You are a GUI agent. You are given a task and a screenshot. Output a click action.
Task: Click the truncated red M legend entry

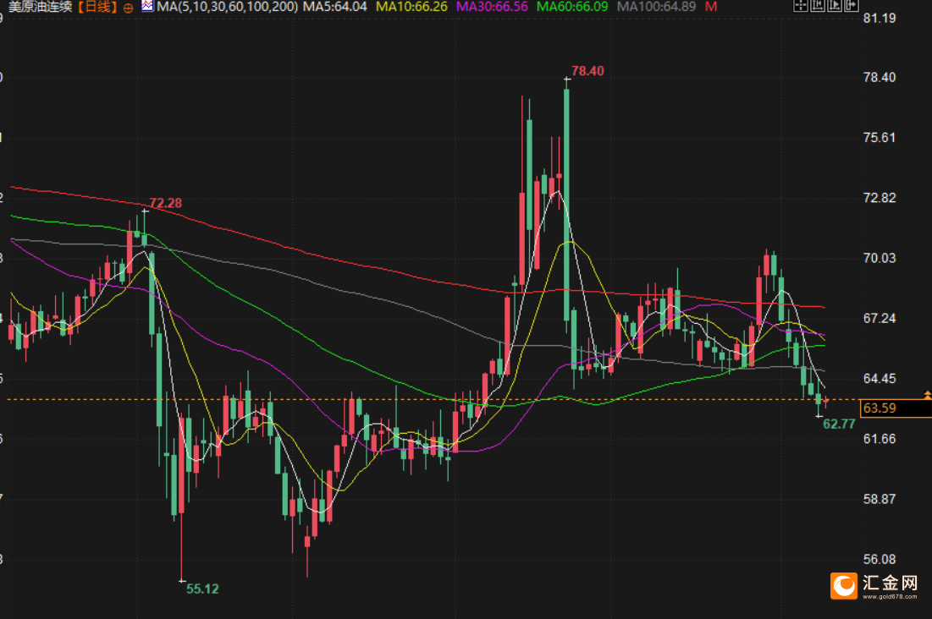click(x=711, y=7)
